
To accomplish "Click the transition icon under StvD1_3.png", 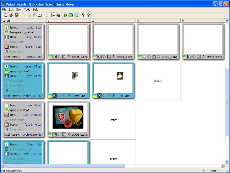I will tap(154, 57).
